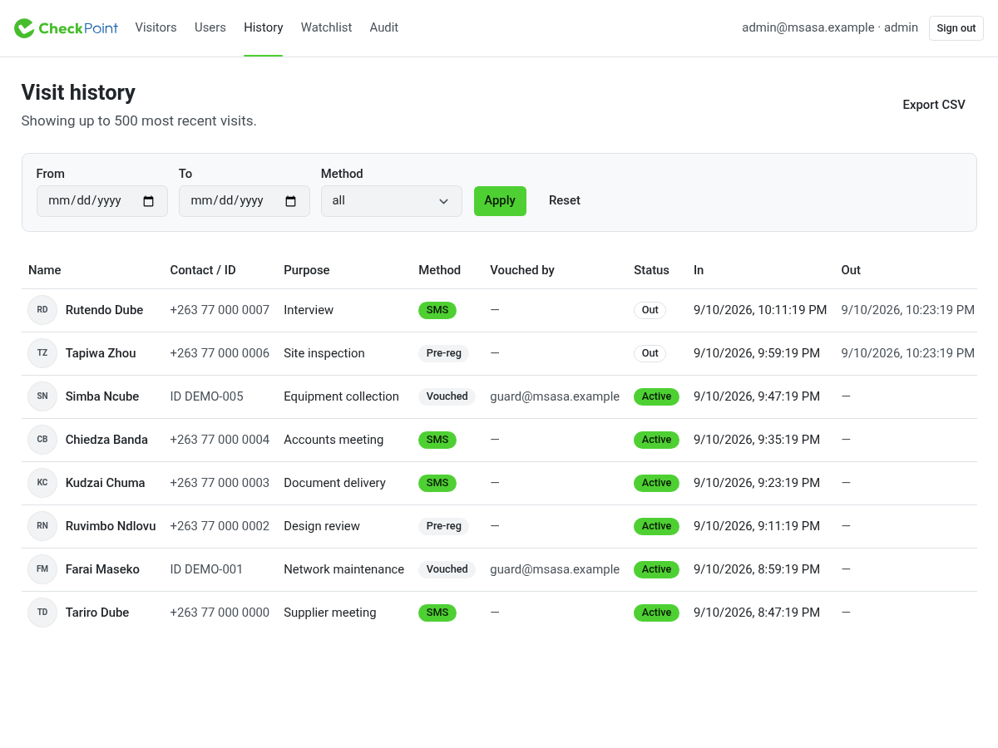Click the TZ avatar for Tapiwa Zhou
Image resolution: width=998 pixels, height=748 pixels.
coord(42,353)
